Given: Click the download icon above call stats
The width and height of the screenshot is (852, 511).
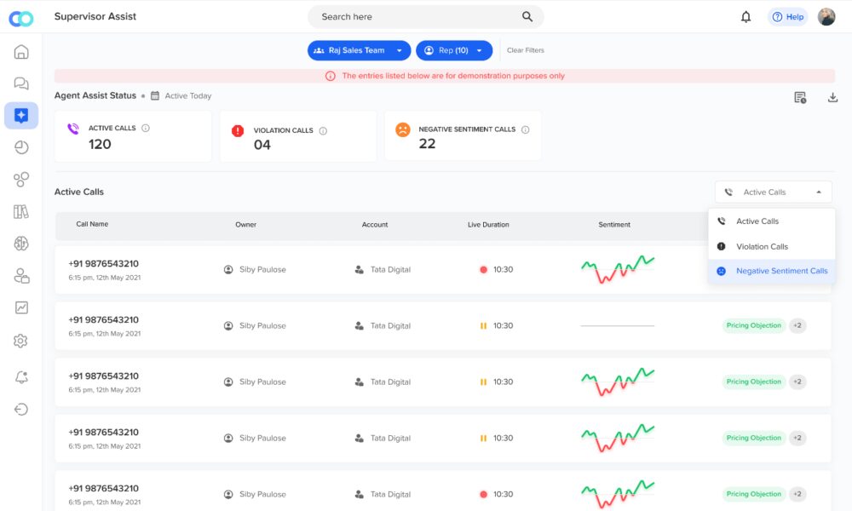Looking at the screenshot, I should pos(832,98).
